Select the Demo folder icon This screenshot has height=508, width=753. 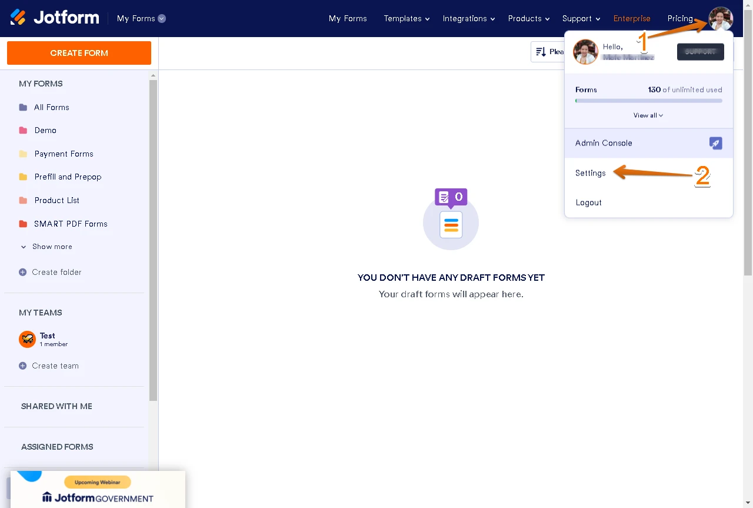point(22,130)
